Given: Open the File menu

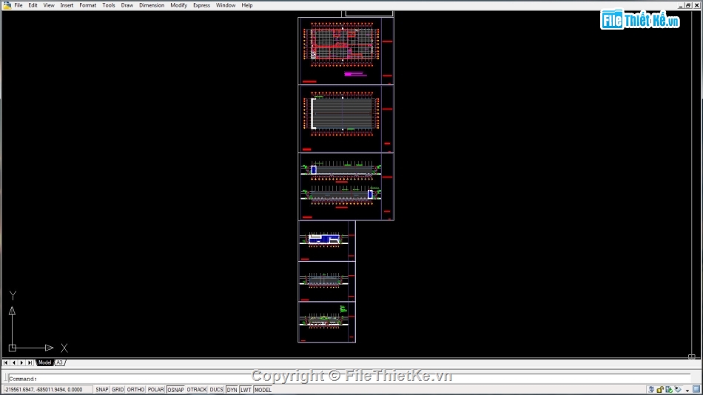Looking at the screenshot, I should (18, 5).
